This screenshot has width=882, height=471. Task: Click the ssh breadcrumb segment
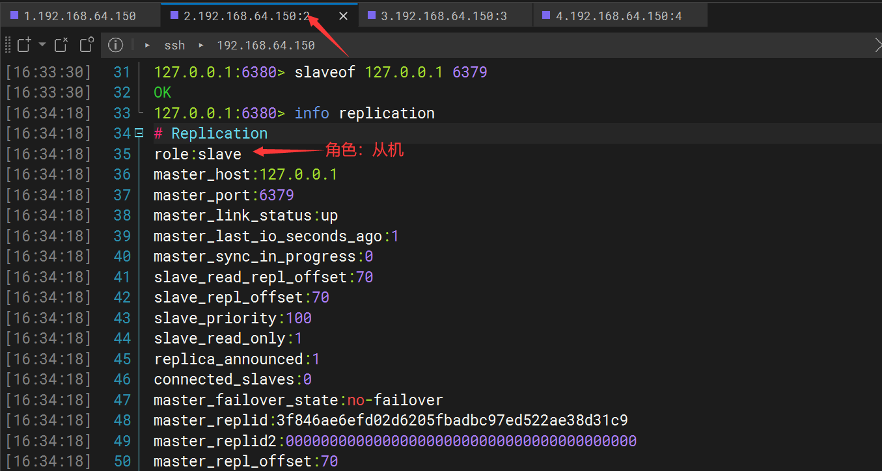tap(174, 46)
